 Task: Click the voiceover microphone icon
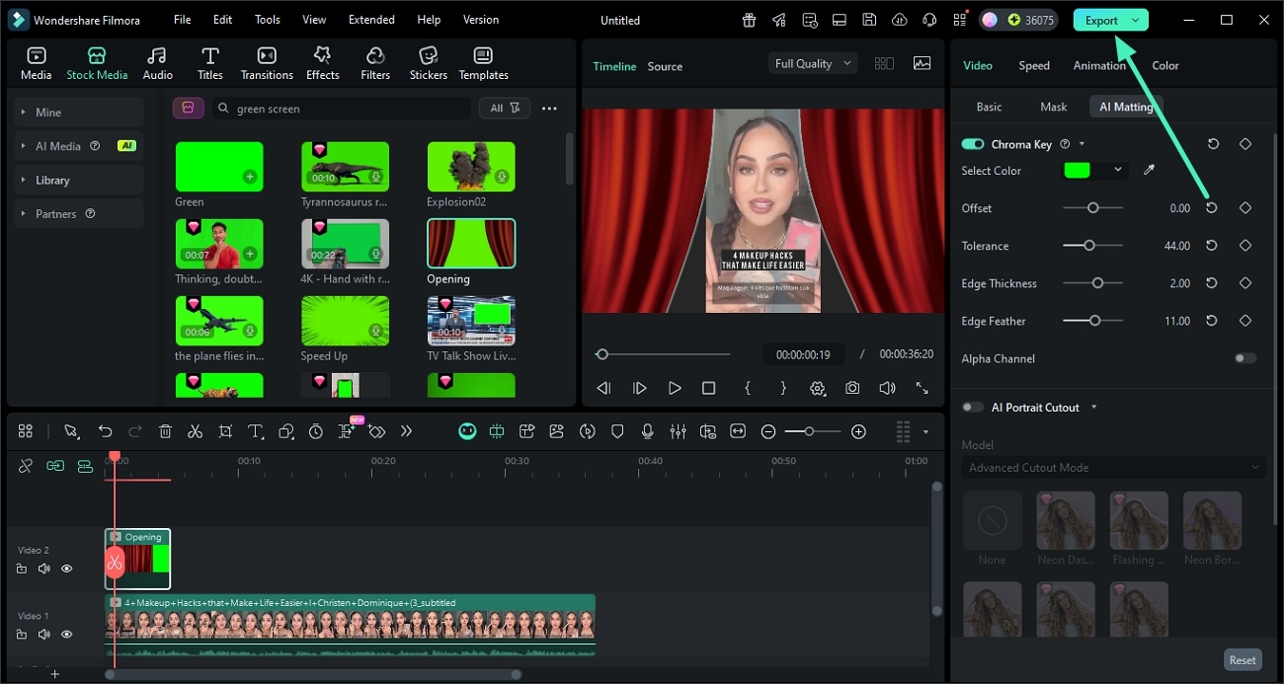point(647,431)
